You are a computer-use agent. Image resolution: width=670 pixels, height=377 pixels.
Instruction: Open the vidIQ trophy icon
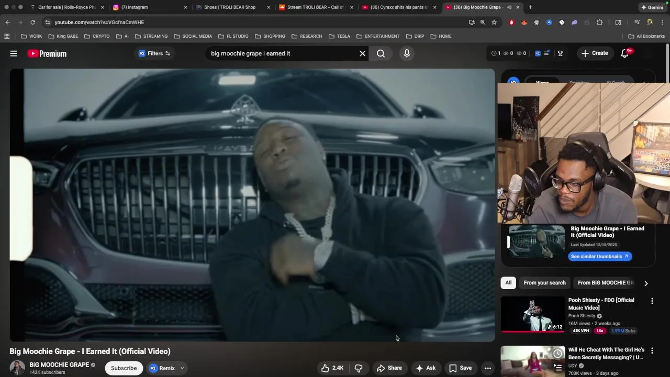pyautogui.click(x=560, y=53)
